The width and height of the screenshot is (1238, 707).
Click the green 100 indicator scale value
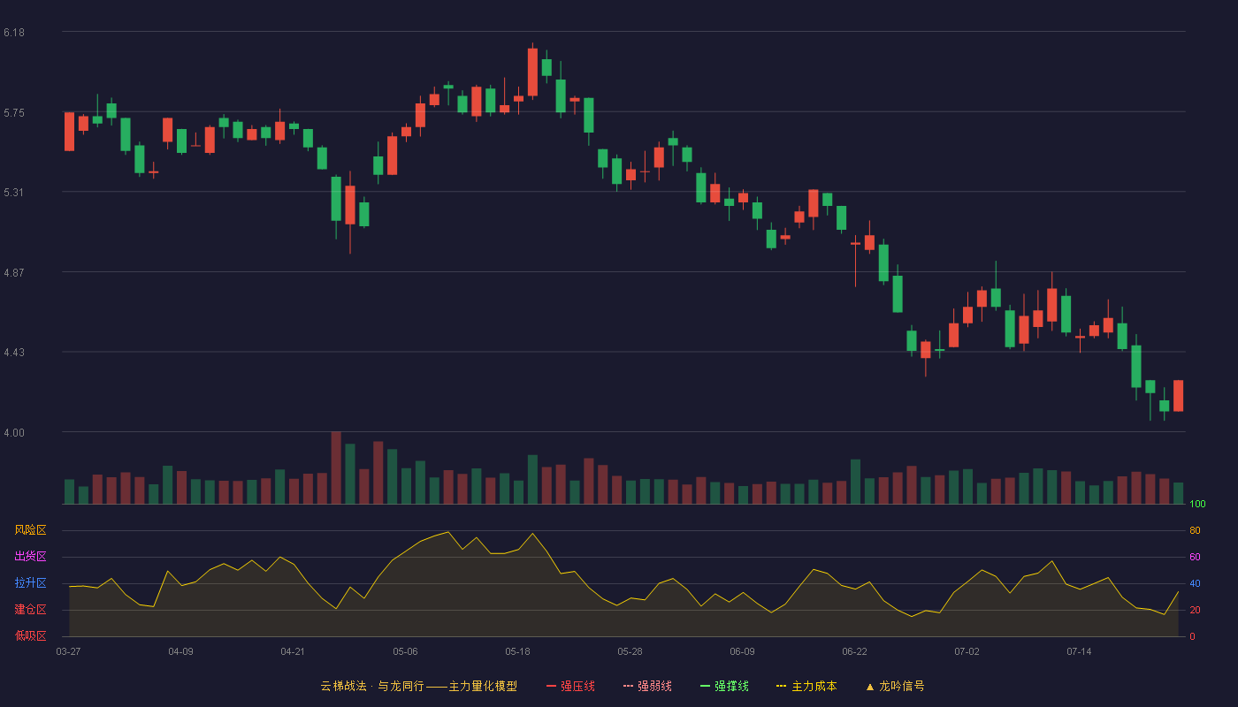click(x=1197, y=504)
